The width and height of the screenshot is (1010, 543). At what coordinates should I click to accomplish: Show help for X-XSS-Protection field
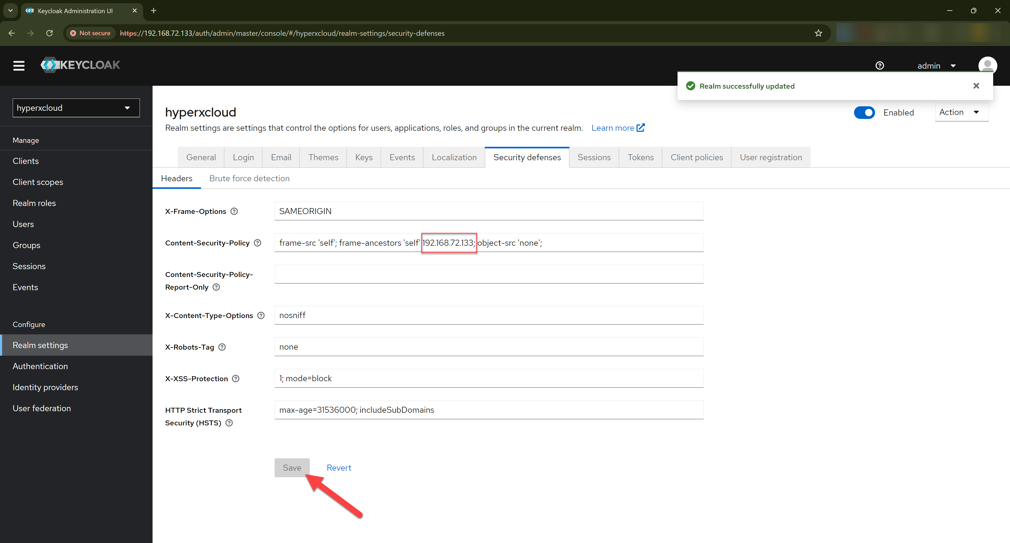click(x=236, y=379)
